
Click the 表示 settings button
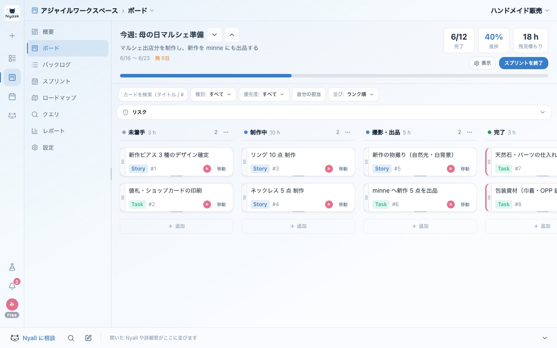click(x=482, y=63)
